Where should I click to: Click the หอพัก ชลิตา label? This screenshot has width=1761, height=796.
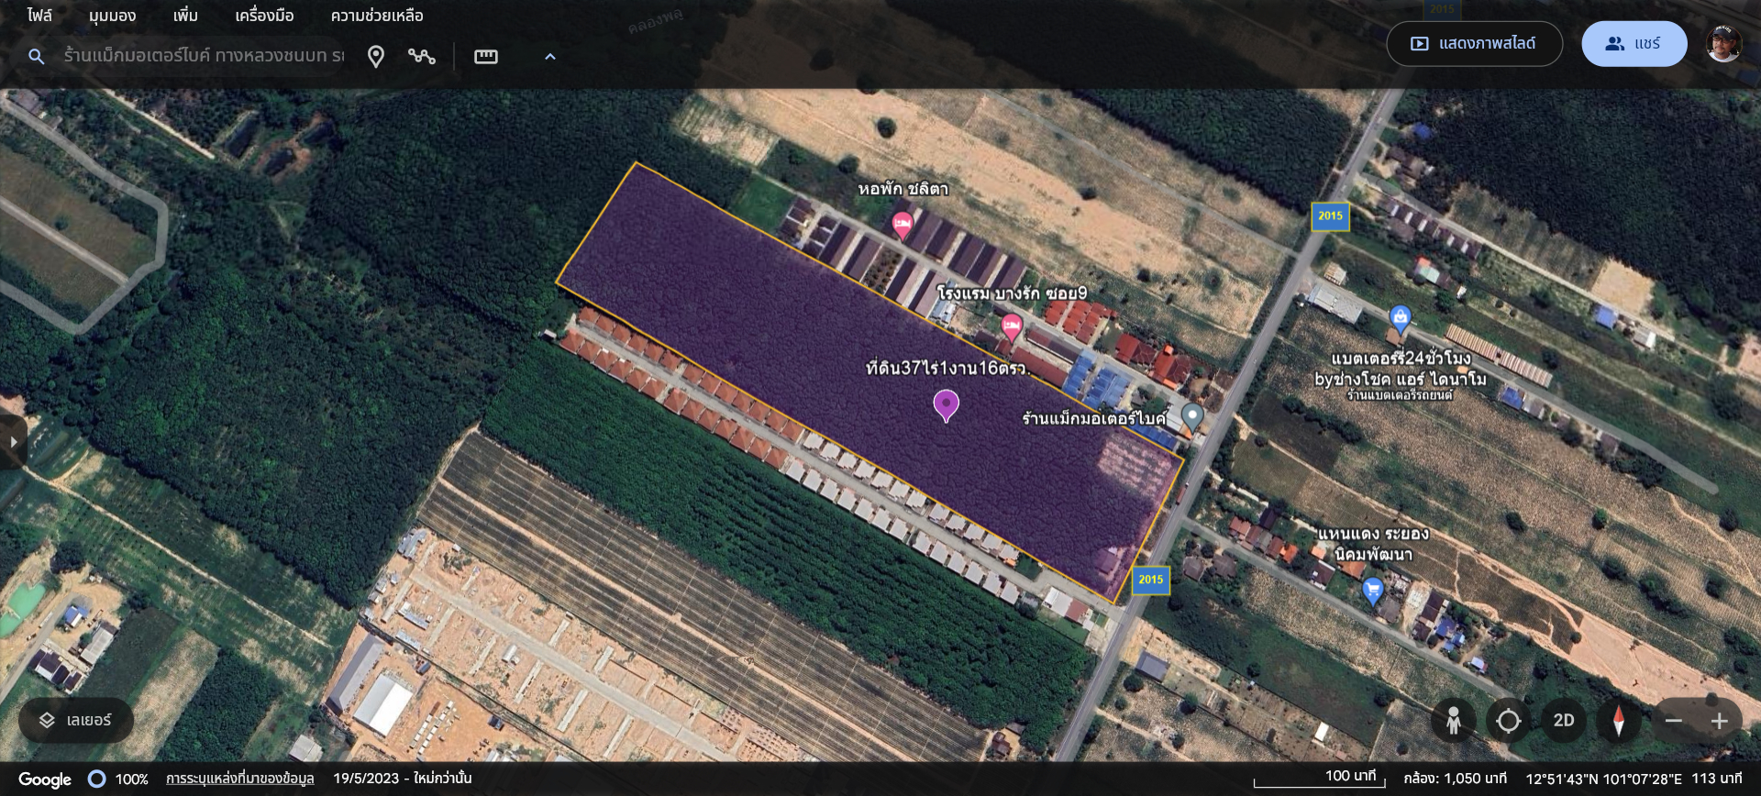pos(903,189)
